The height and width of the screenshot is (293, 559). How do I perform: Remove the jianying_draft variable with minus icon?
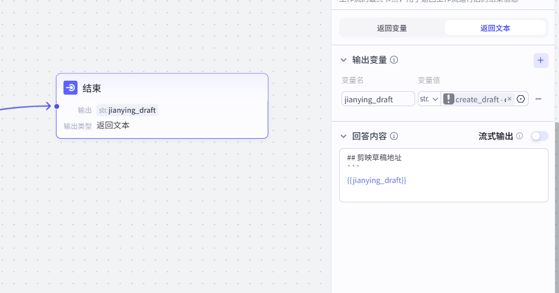(x=538, y=99)
